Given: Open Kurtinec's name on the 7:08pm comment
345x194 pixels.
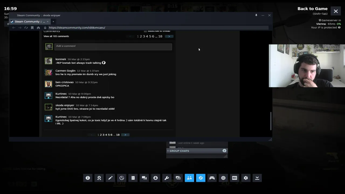Looking at the screenshot, I should pos(61,117).
